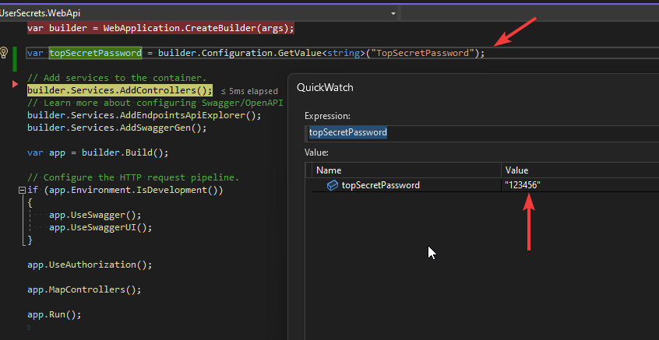This screenshot has height=340, width=659.
Task: Click the "TopSecretPassword" string literal
Action: (x=423, y=53)
